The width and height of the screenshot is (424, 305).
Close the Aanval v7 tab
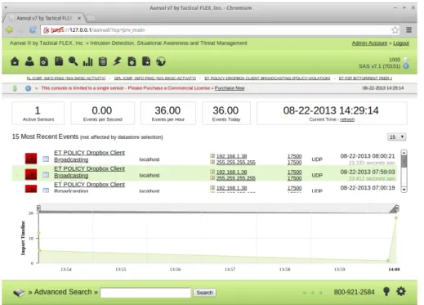coord(79,18)
